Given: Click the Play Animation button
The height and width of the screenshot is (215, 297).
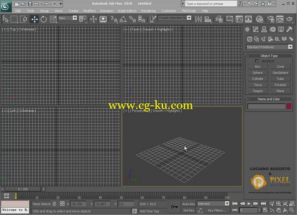Looking at the screenshot, I should coord(249,203).
